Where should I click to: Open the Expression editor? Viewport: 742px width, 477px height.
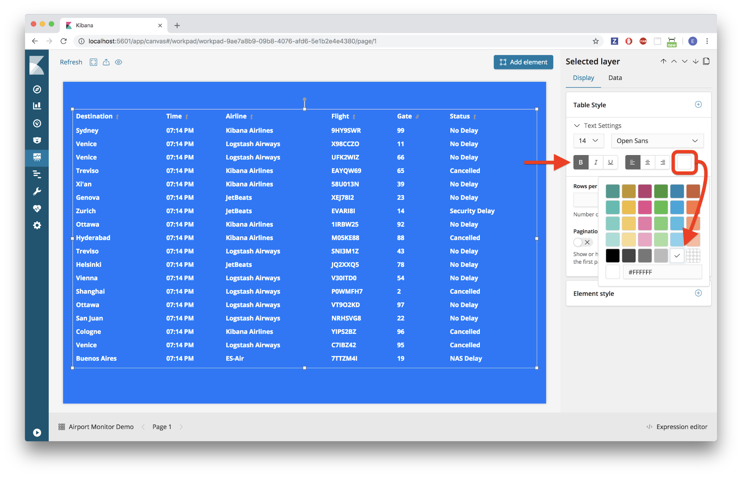(x=677, y=427)
